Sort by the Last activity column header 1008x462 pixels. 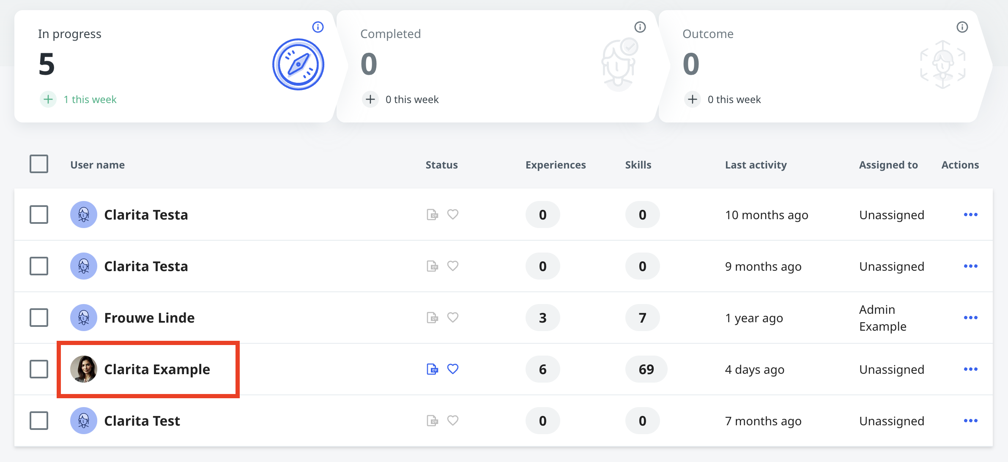756,165
